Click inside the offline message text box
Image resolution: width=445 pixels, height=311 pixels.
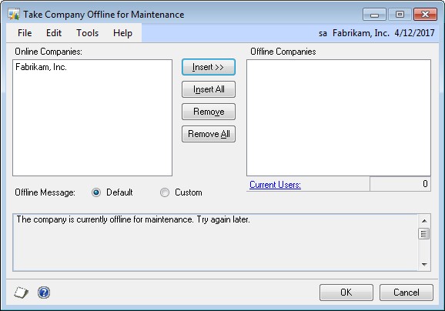point(215,242)
